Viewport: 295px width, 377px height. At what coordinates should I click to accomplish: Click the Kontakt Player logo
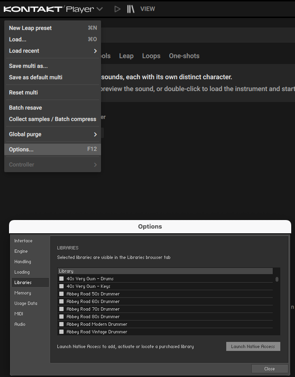point(49,9)
